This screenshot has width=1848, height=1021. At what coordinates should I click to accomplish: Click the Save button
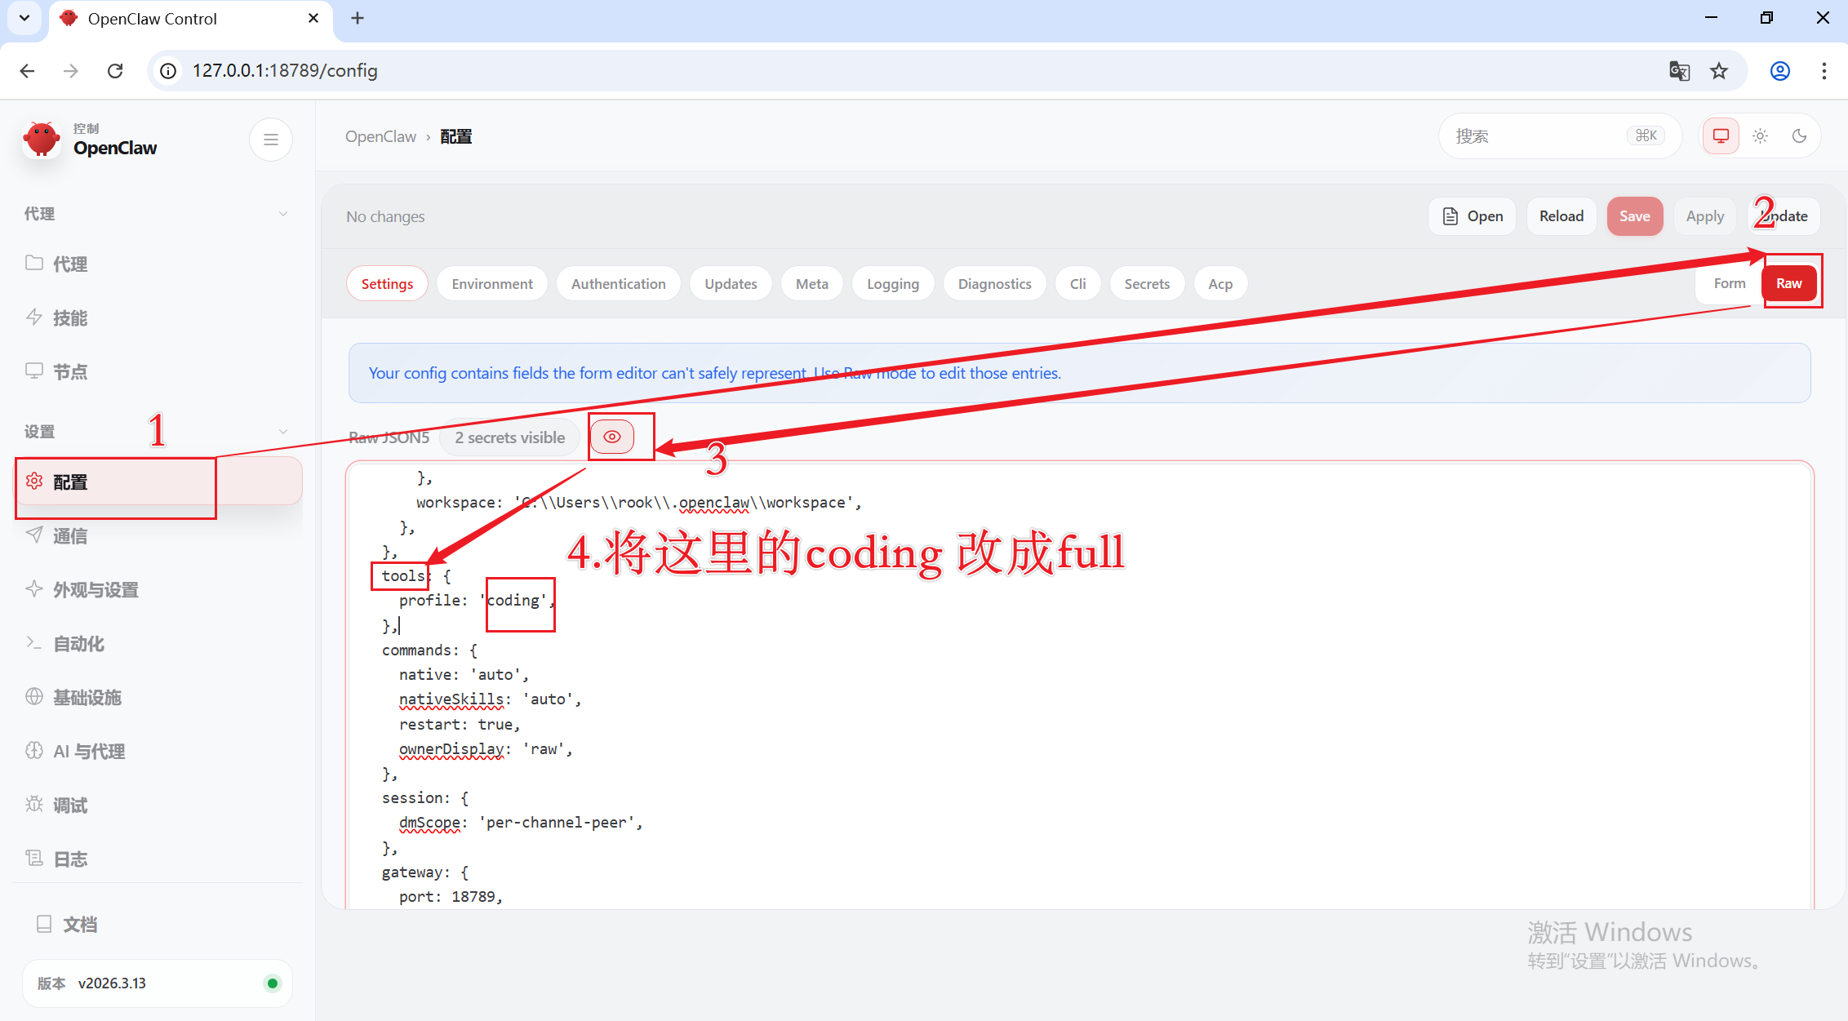click(x=1634, y=216)
